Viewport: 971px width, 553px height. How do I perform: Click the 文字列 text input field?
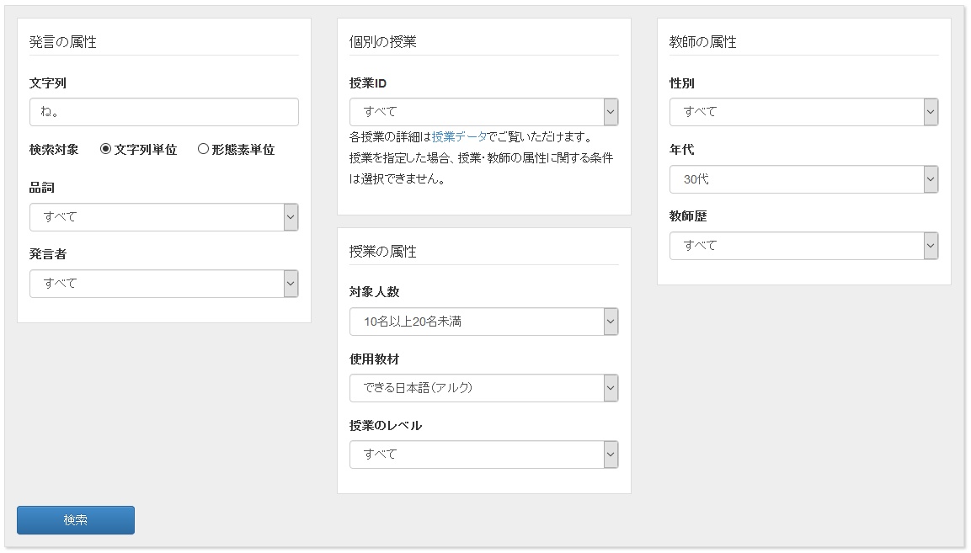point(163,112)
